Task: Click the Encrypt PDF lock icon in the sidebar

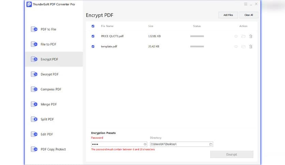Action: [x=34, y=59]
